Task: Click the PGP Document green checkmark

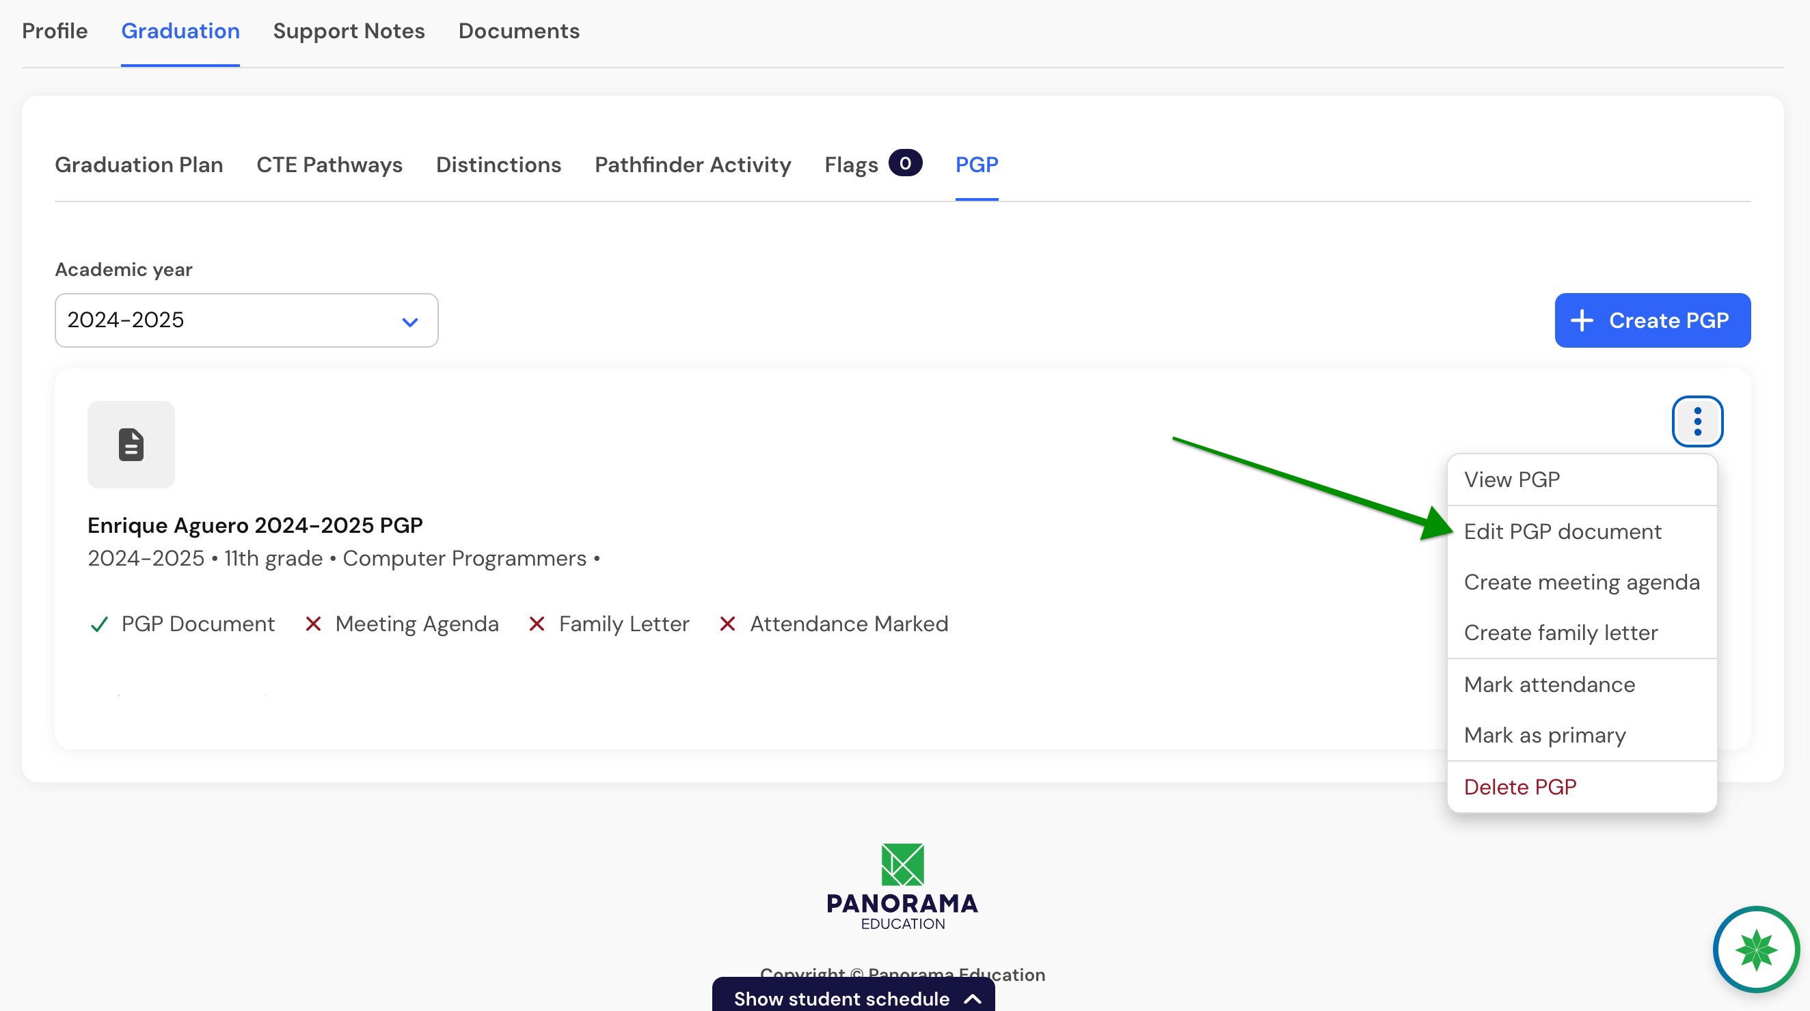Action: (x=99, y=624)
